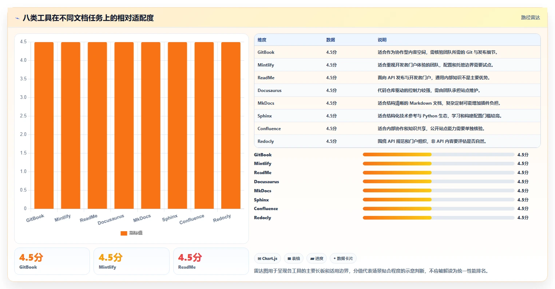Click the GitBook label in the progress list

pos(263,155)
